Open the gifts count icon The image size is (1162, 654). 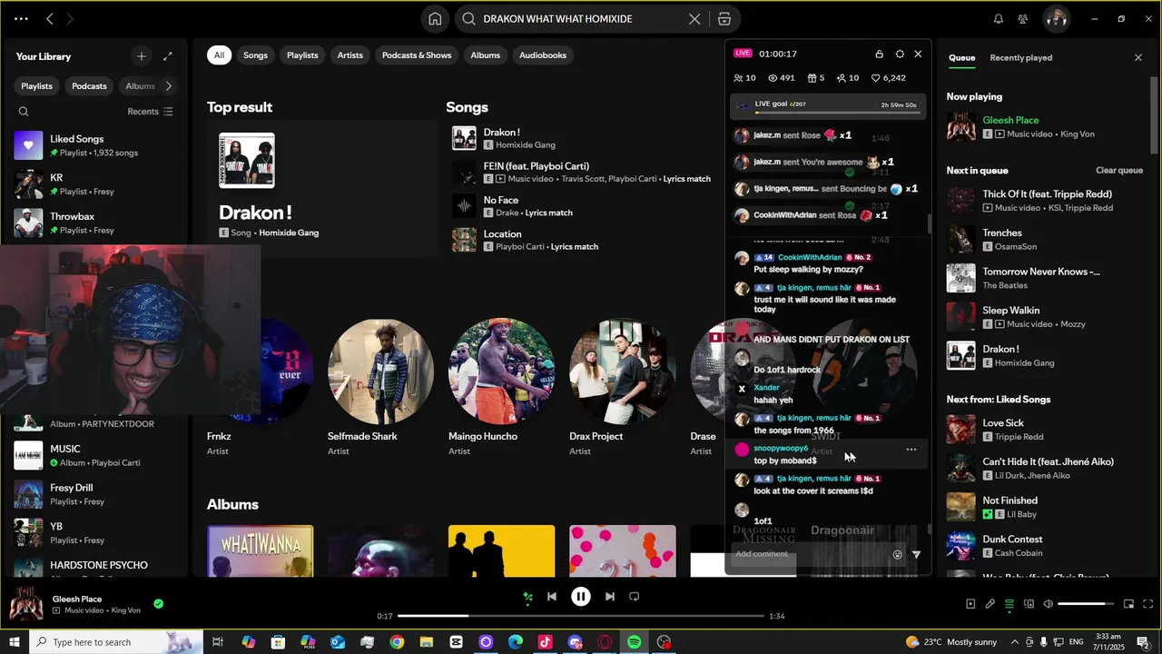click(x=812, y=78)
